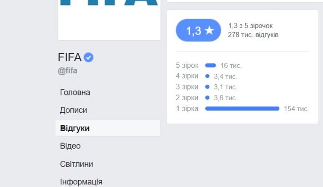Click the star in the 1,3 rating badge
Image resolution: width=323 pixels, height=187 pixels.
pos(209,31)
